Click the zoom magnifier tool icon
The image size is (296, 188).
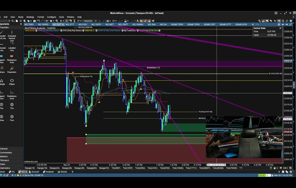tap(57, 21)
